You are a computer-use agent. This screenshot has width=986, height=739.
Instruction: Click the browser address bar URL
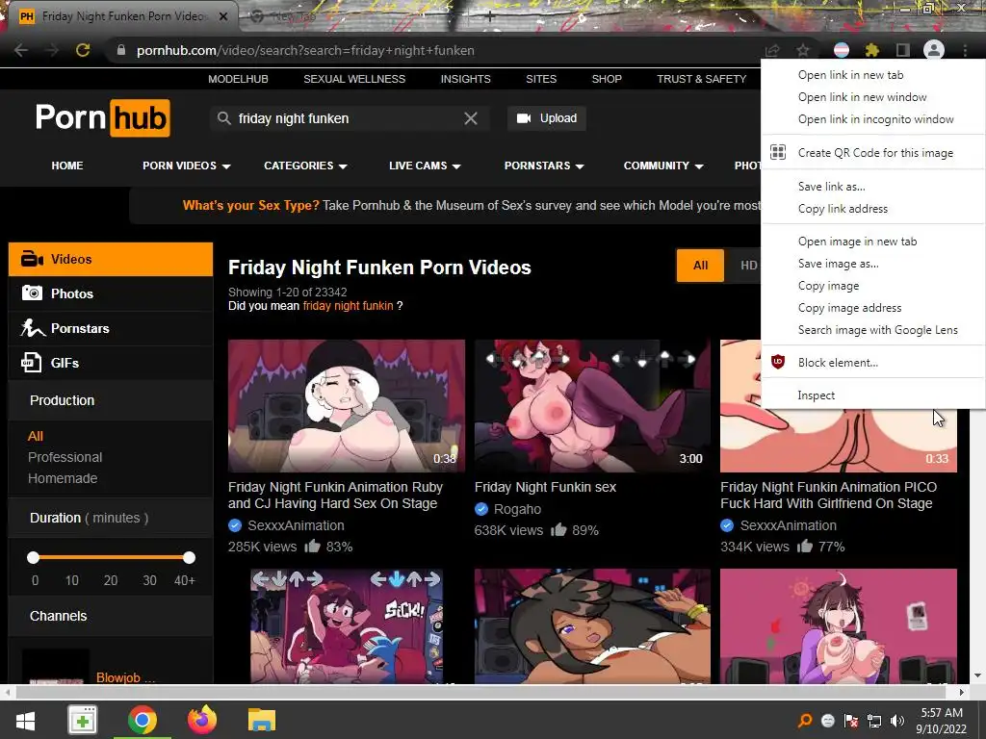click(x=305, y=50)
